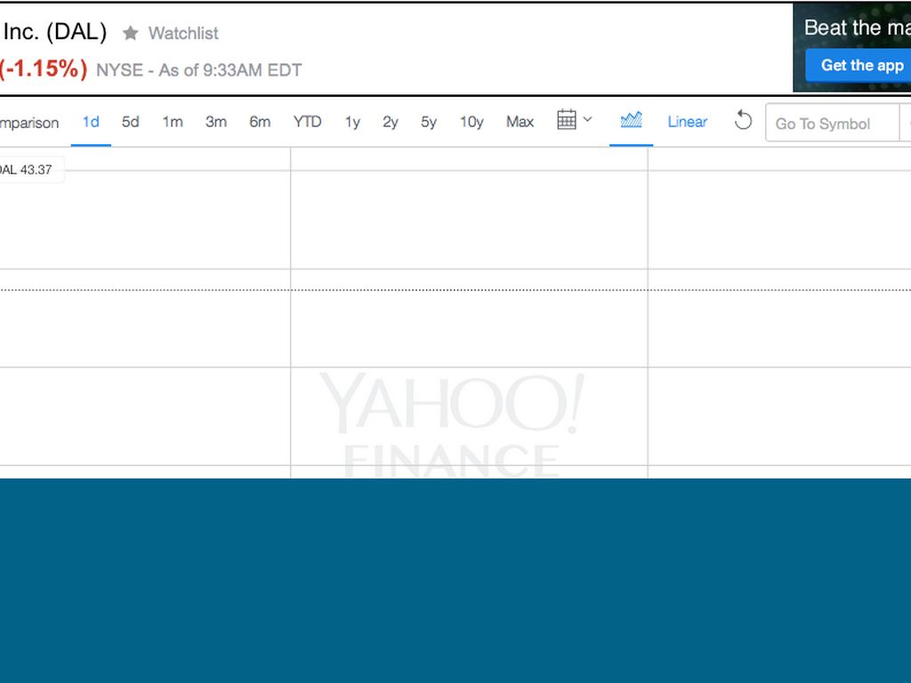Click the Watchlist star icon
Image resolution: width=911 pixels, height=683 pixels.
[x=131, y=33]
